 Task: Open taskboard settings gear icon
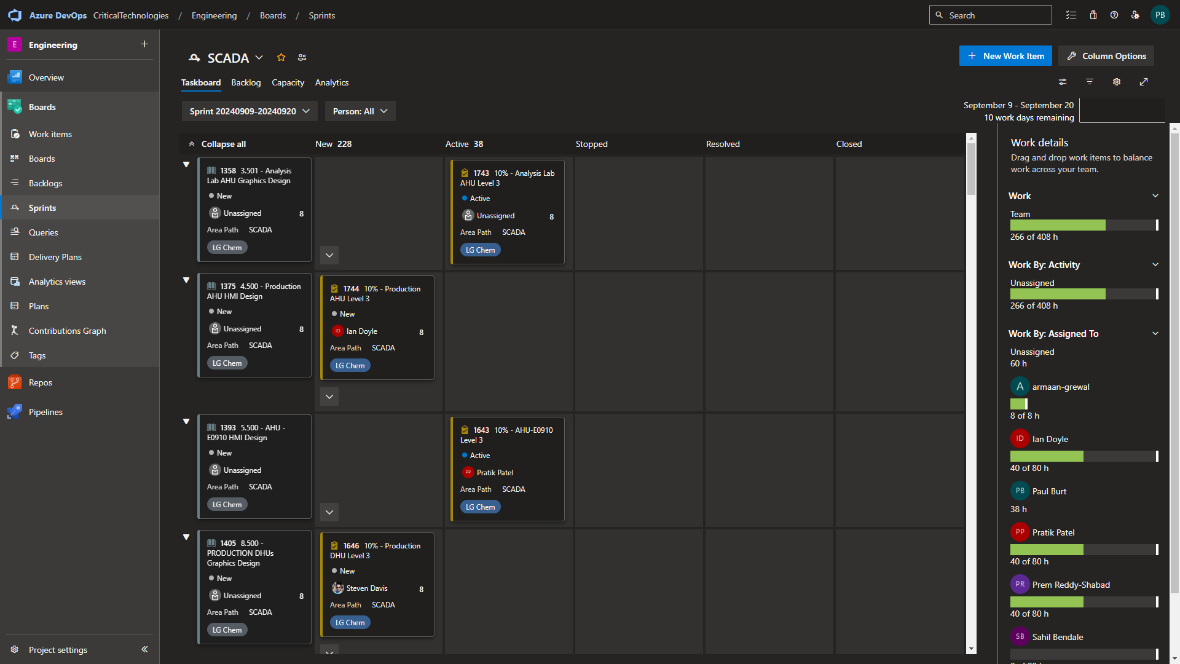click(x=1117, y=82)
